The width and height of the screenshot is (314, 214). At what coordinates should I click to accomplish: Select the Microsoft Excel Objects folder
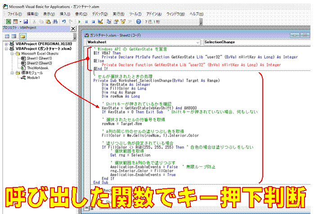coord(40,54)
